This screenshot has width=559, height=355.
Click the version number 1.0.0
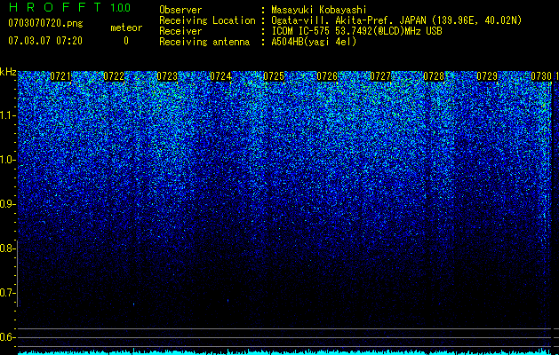pyautogui.click(x=120, y=8)
